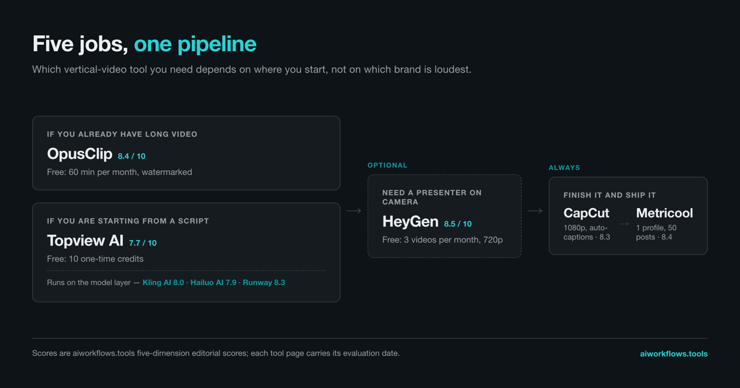
Task: Select 'Free: 60 min per month, watermarked'
Action: (120, 172)
